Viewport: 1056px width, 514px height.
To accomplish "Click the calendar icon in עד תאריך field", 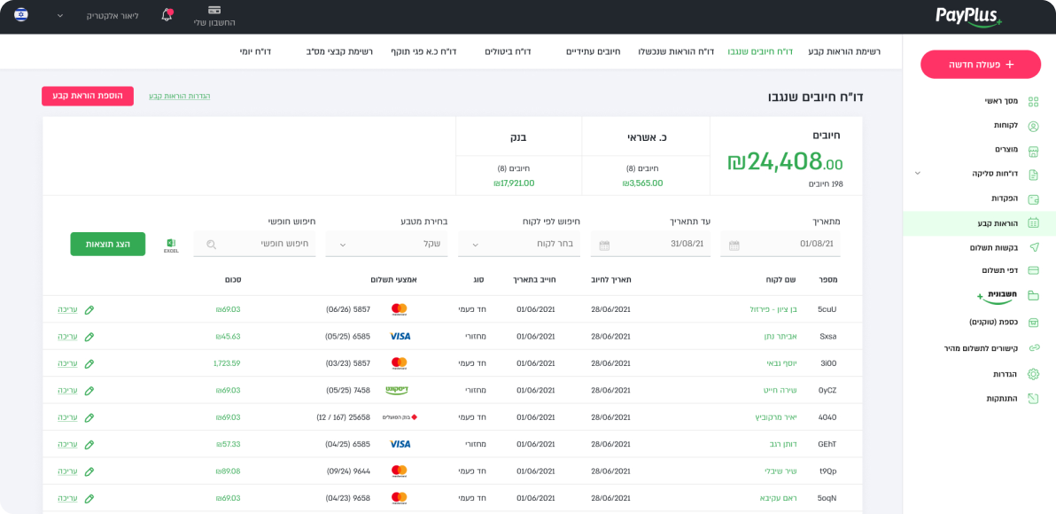I will coord(604,245).
